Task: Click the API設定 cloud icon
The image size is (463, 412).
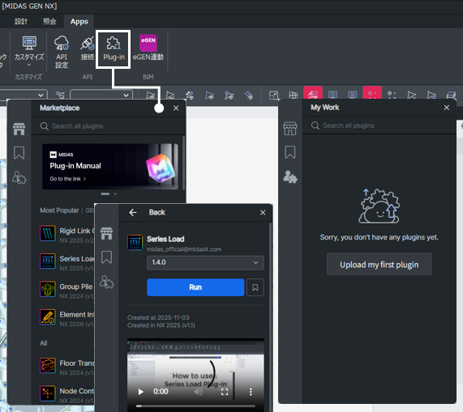Action: (x=62, y=43)
